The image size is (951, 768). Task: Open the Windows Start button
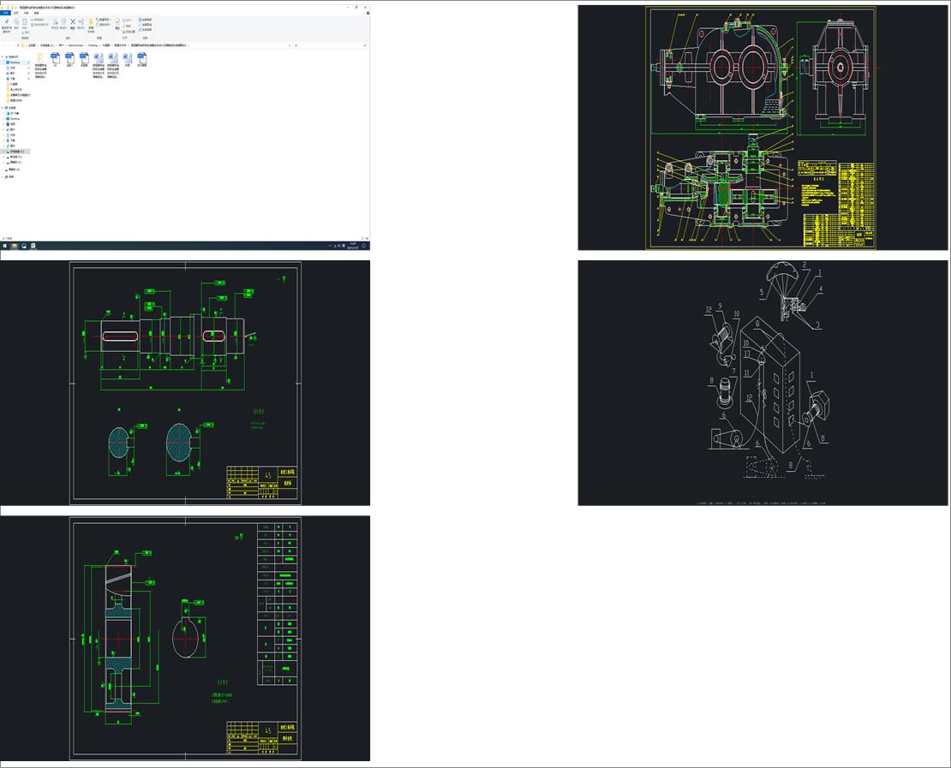tap(5, 246)
